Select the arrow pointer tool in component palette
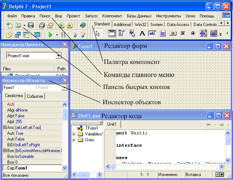The image size is (233, 180). point(98,34)
